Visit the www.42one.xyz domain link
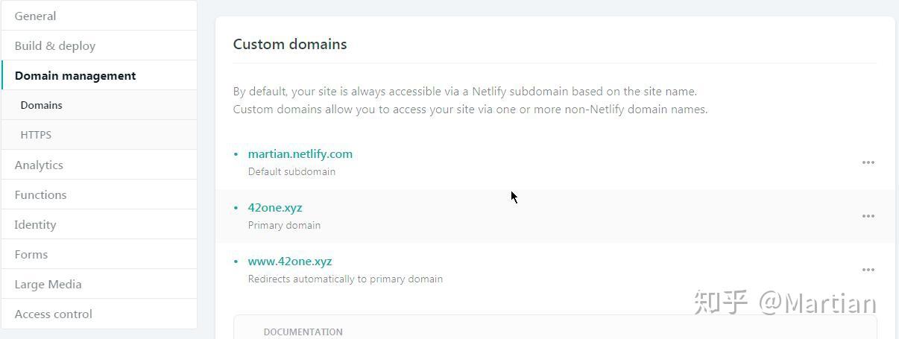Image resolution: width=899 pixels, height=339 pixels. pos(290,261)
